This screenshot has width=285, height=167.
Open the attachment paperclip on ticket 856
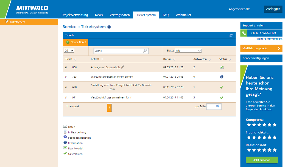[123, 67]
